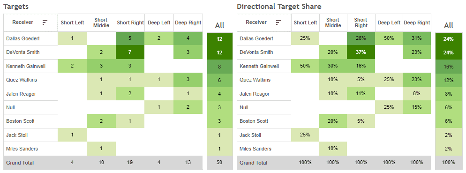Viewport: 466px width, 173px height.
Task: Click Short Right header in Directional Target Share
Action: pyautogui.click(x=361, y=23)
